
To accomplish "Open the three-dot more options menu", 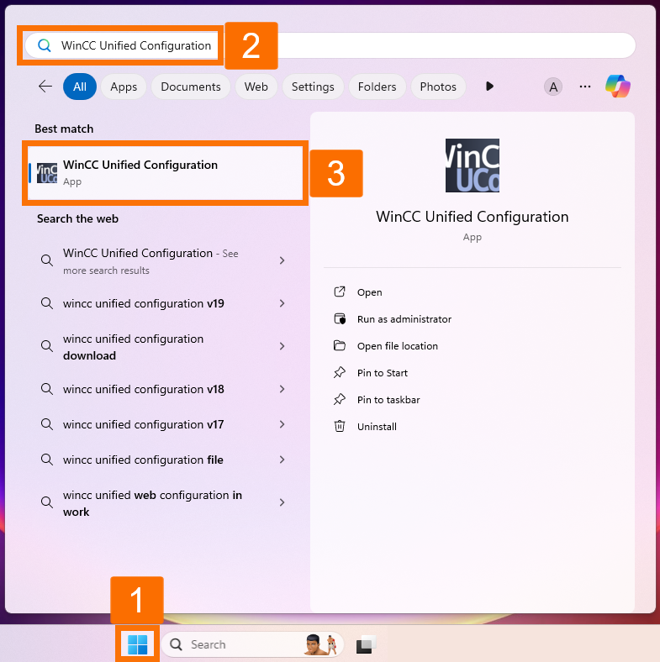I will click(585, 87).
